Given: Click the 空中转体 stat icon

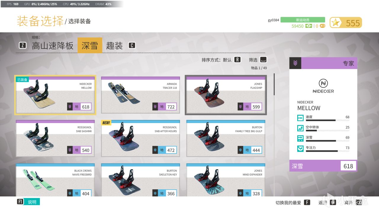Looking at the screenshot, I should coord(301,128).
